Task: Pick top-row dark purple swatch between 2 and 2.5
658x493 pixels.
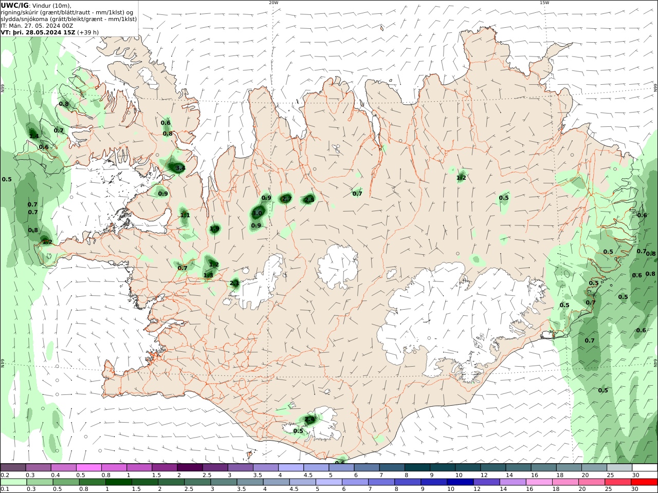Action: click(x=190, y=467)
